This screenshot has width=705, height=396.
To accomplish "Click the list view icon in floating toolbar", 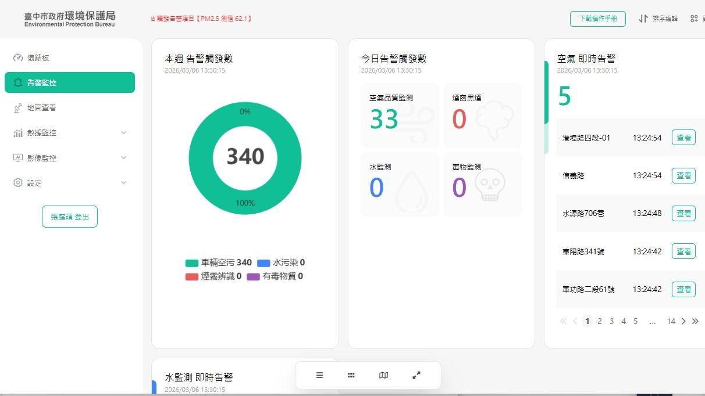I will (319, 375).
